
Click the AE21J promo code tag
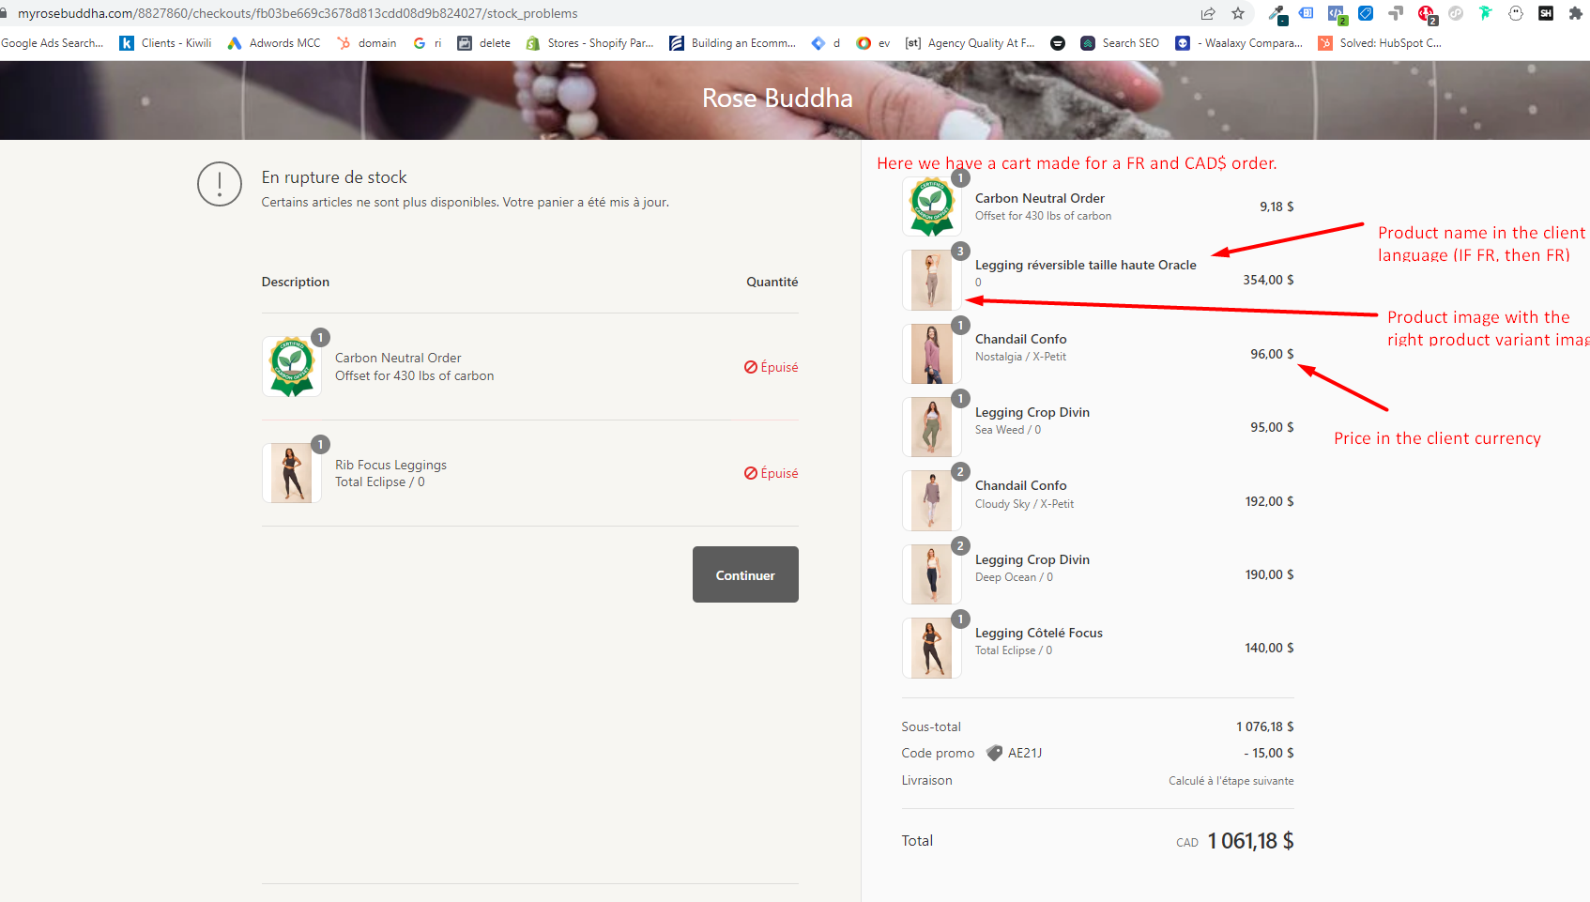coord(1015,753)
